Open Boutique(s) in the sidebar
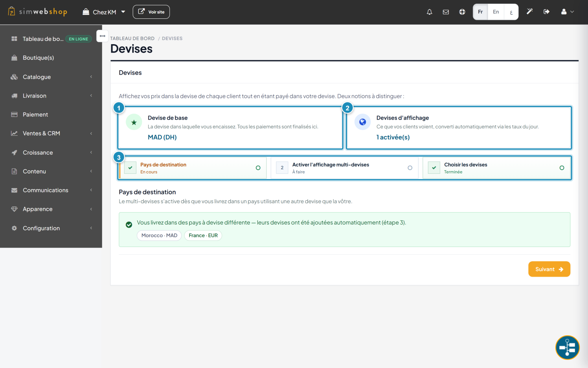588x368 pixels. [51, 58]
